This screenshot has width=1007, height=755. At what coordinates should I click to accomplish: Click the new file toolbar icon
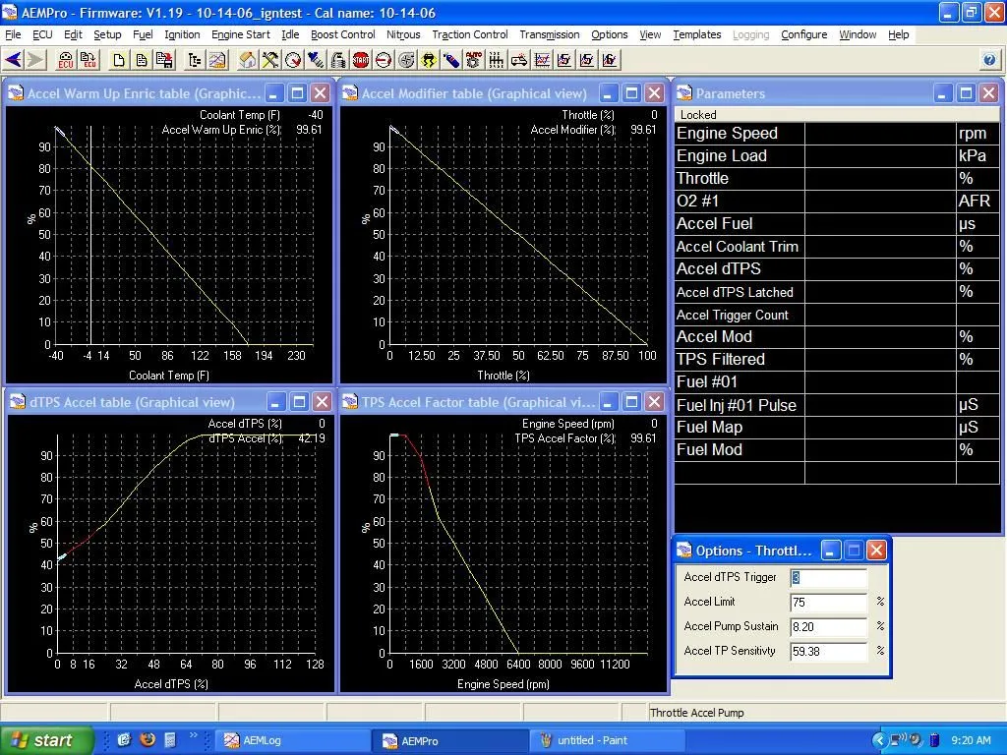coord(120,60)
